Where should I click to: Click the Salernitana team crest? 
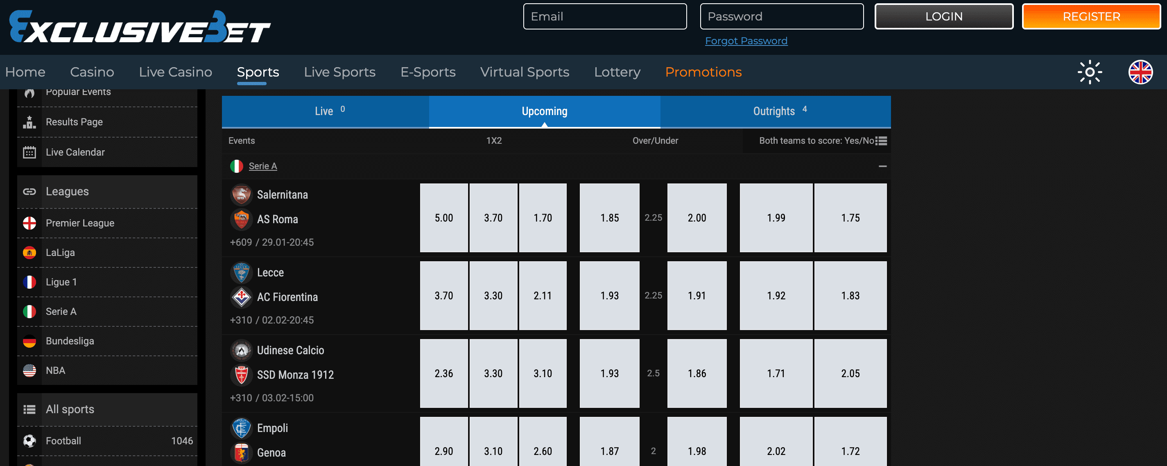pyautogui.click(x=241, y=195)
